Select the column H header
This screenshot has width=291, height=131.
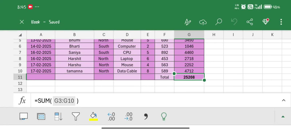[214, 35]
